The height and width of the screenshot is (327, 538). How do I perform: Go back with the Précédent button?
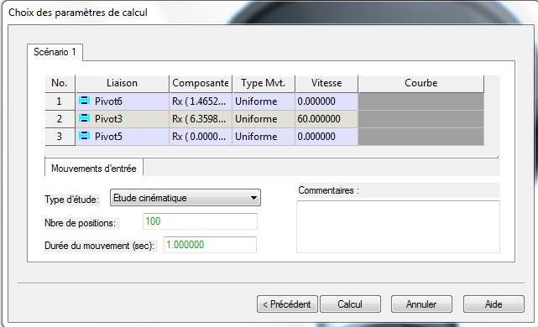287,304
